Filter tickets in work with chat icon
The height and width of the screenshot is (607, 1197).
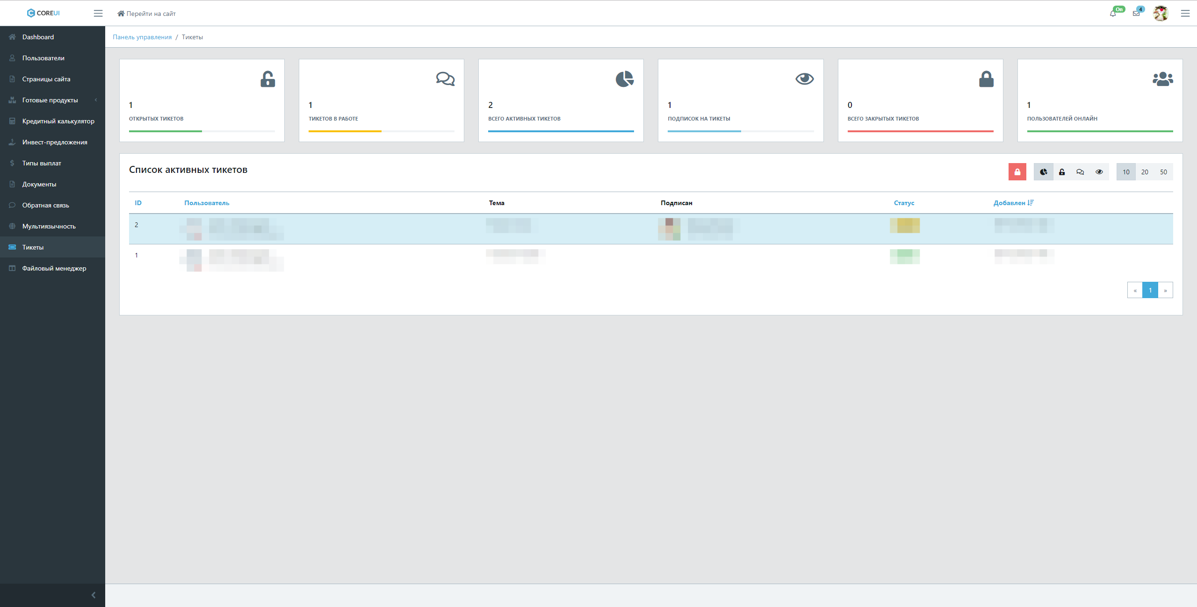pos(1080,172)
